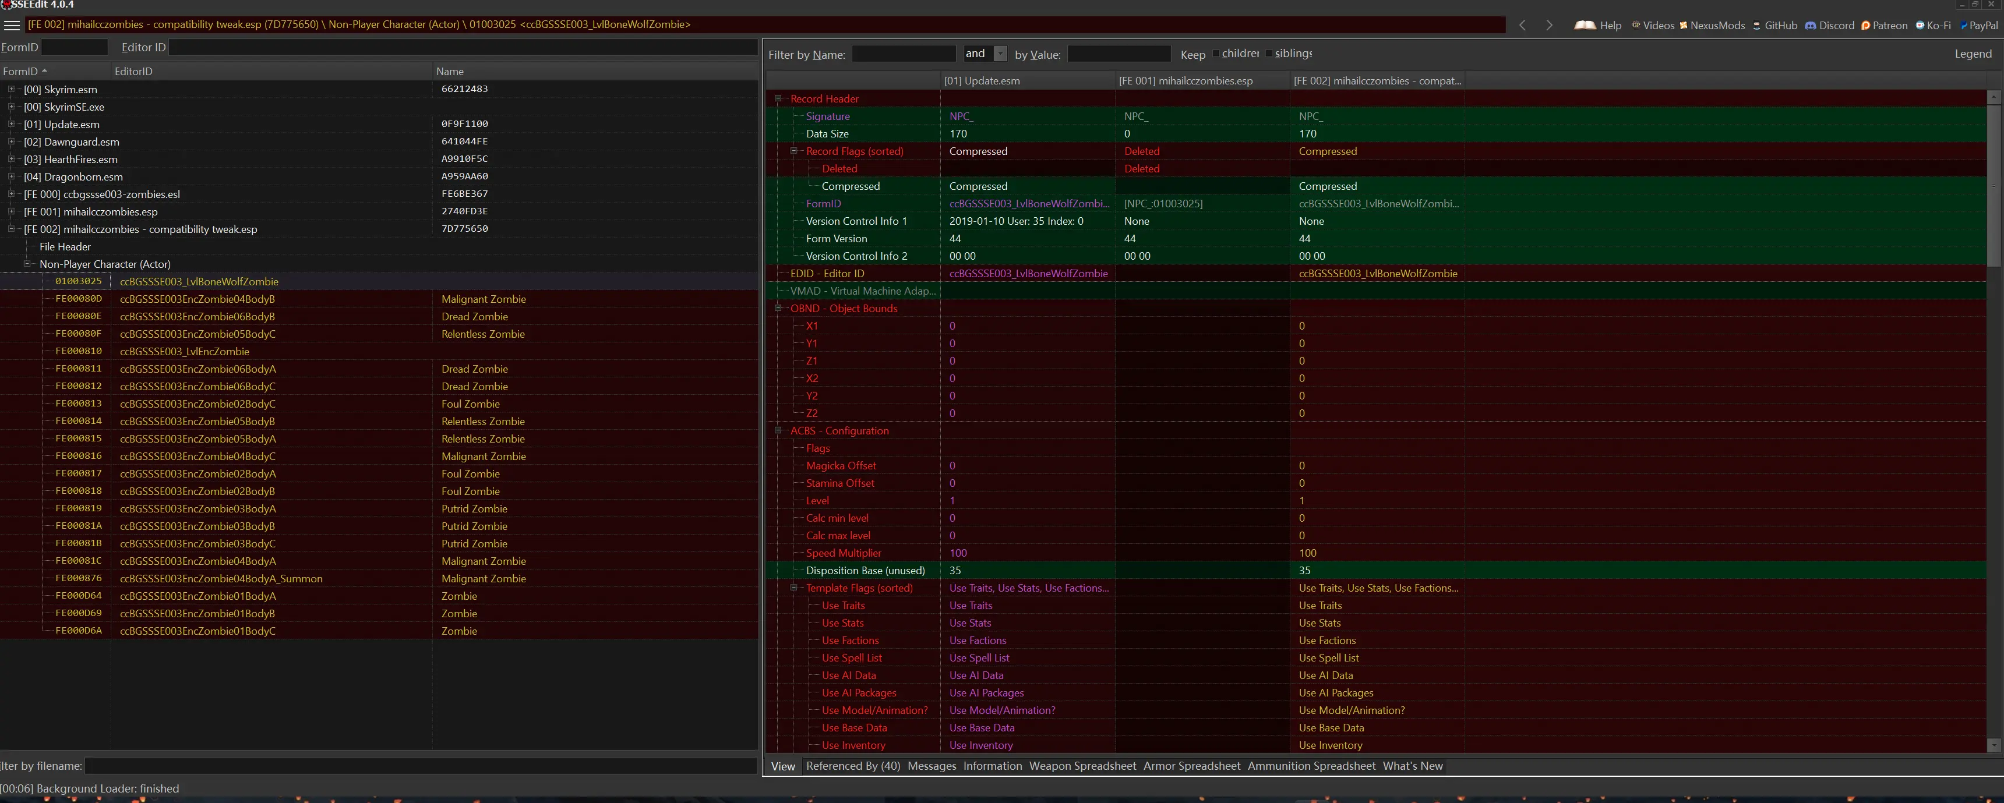Open Help via the book icon
2004x803 pixels.
1598,25
